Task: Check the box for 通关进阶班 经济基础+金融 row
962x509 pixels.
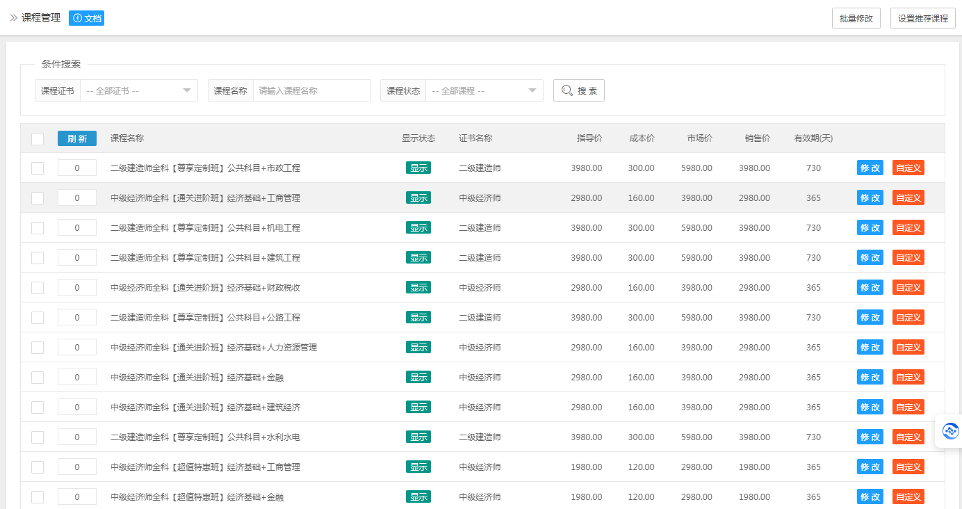Action: (x=38, y=378)
